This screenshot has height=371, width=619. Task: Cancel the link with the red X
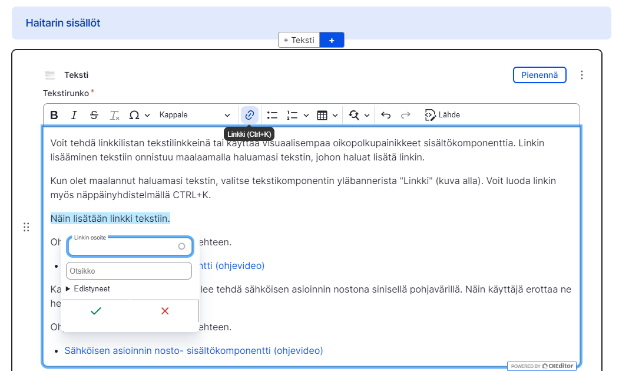pyautogui.click(x=165, y=311)
